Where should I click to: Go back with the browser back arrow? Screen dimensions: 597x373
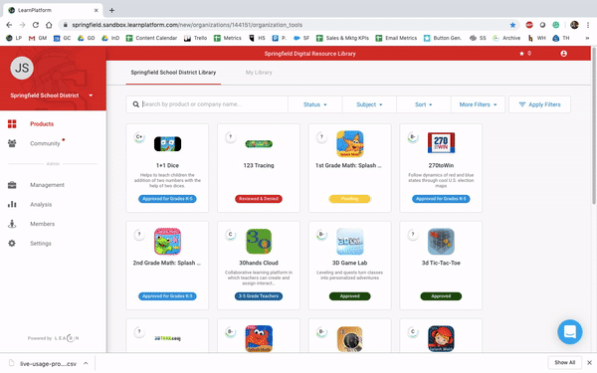click(x=9, y=25)
